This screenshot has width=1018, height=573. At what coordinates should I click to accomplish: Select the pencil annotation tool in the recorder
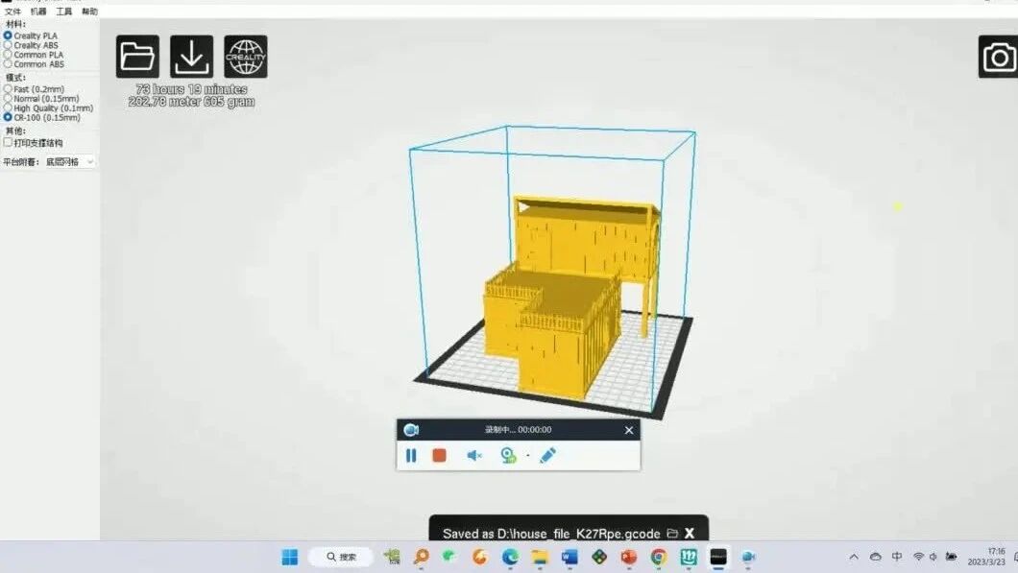coord(548,456)
